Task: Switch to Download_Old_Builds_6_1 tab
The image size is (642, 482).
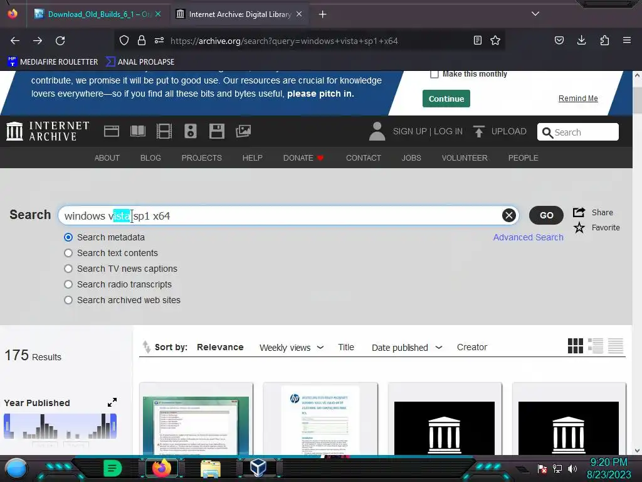Action: point(97,14)
